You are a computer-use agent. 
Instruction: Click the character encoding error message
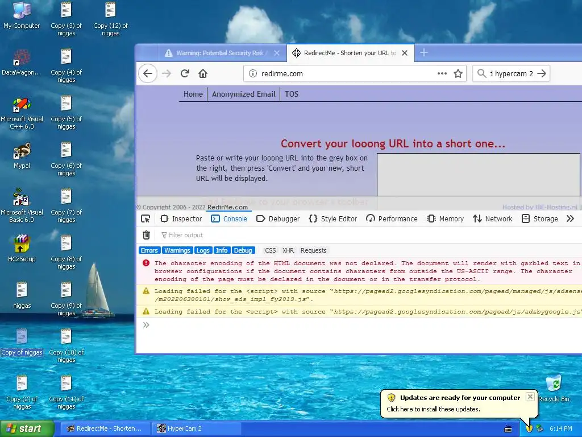[x=359, y=271]
